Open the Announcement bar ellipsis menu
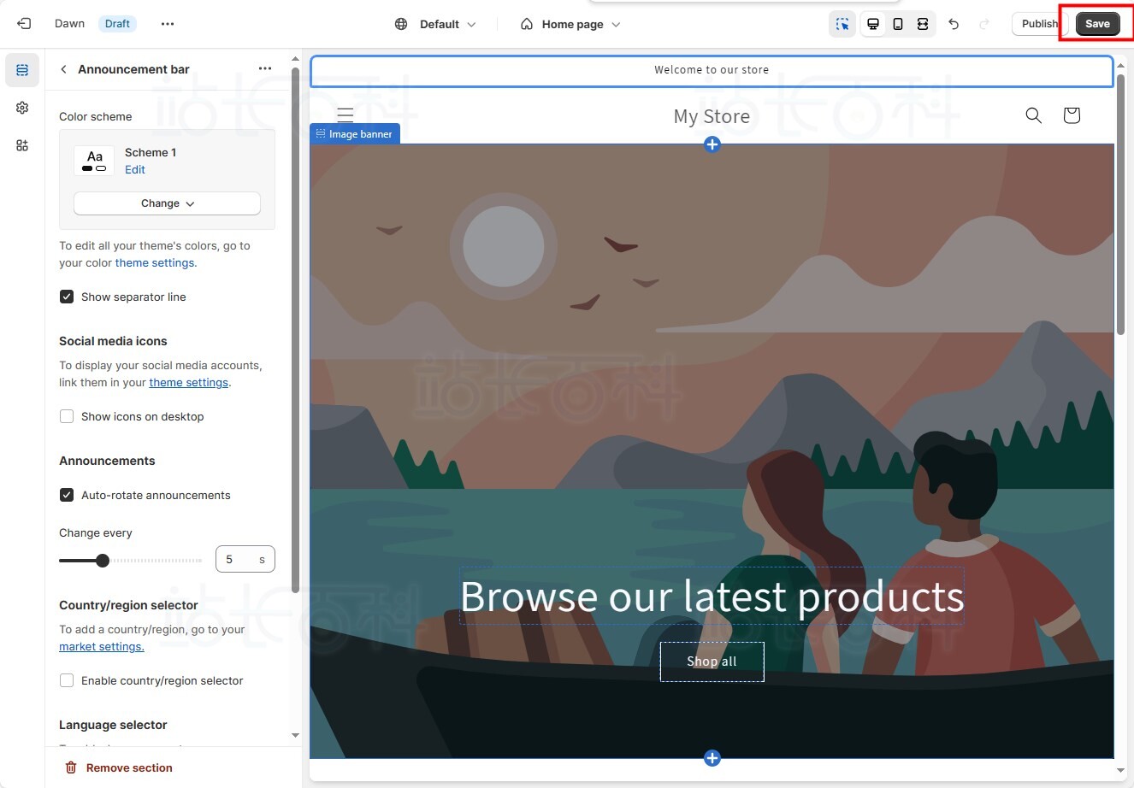The height and width of the screenshot is (788, 1134). pyautogui.click(x=265, y=69)
